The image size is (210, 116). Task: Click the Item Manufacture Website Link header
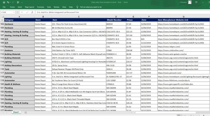183,20
